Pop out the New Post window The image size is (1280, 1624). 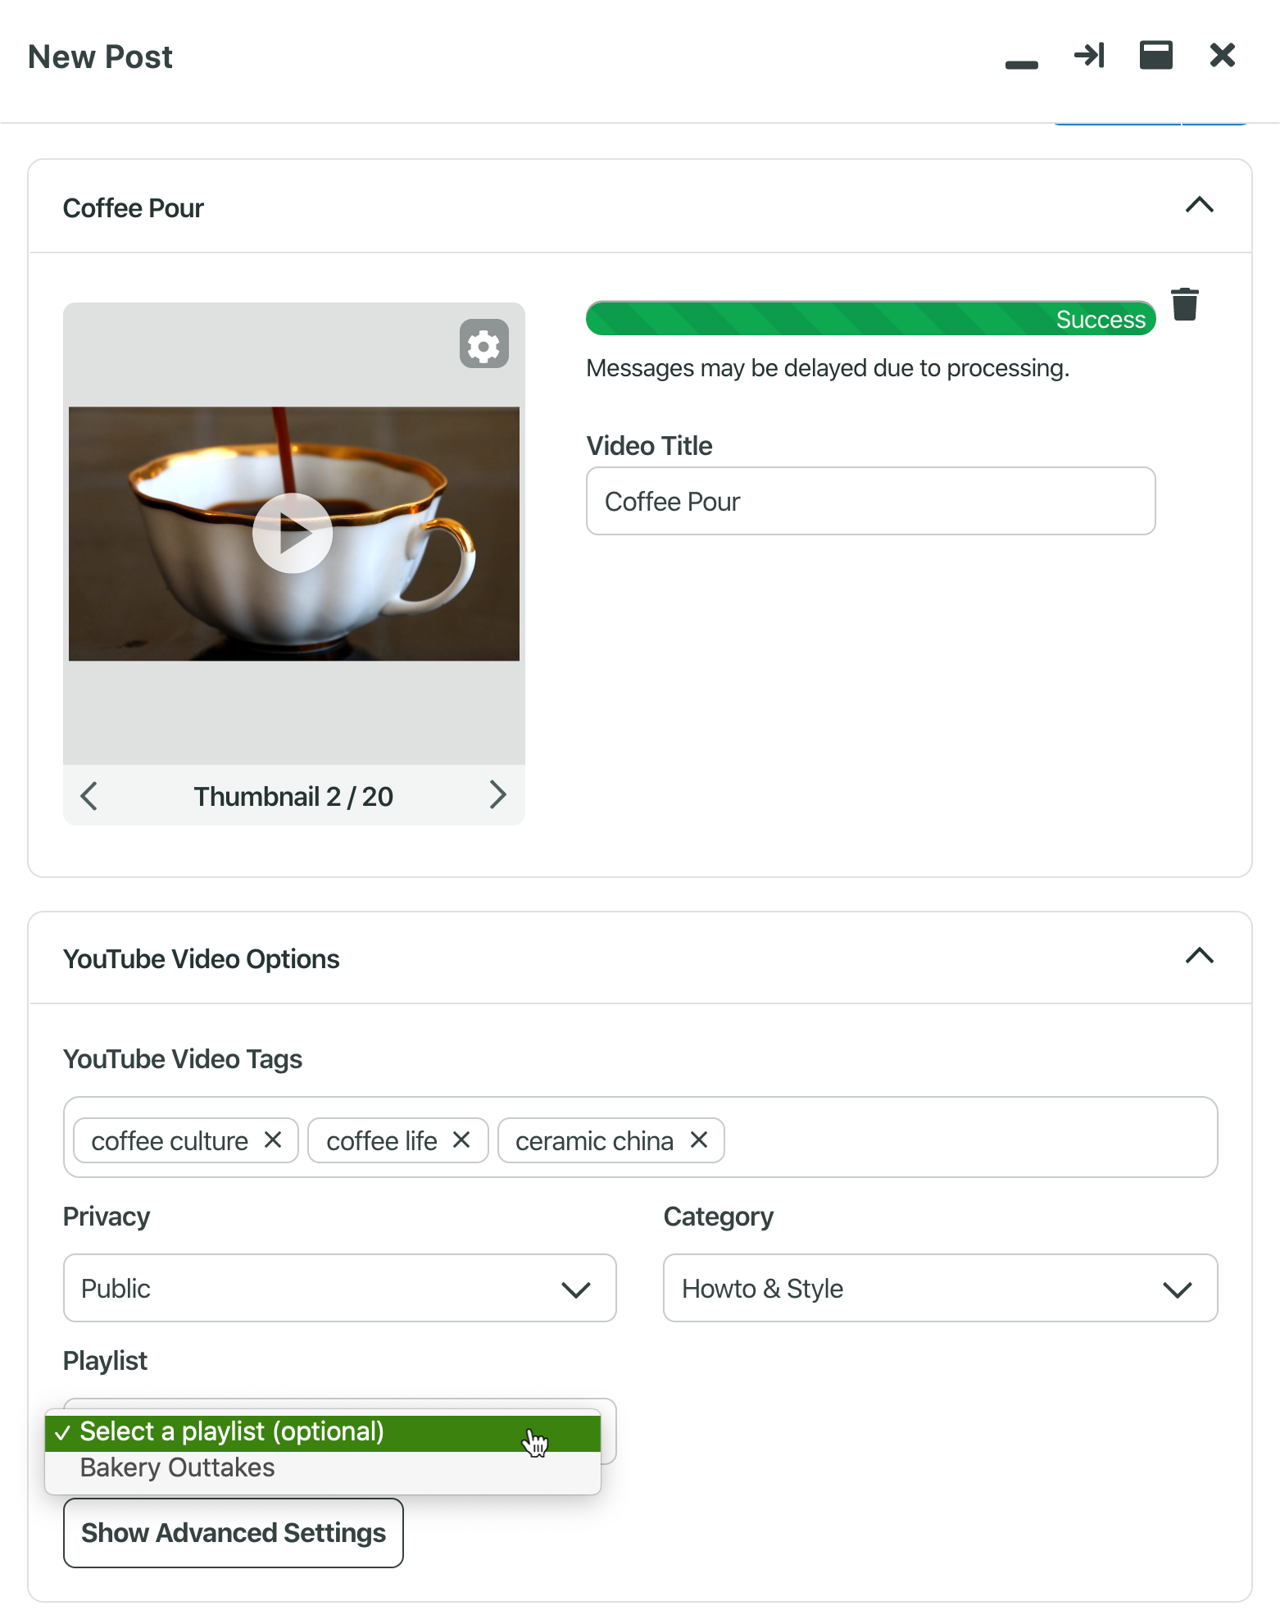1155,56
